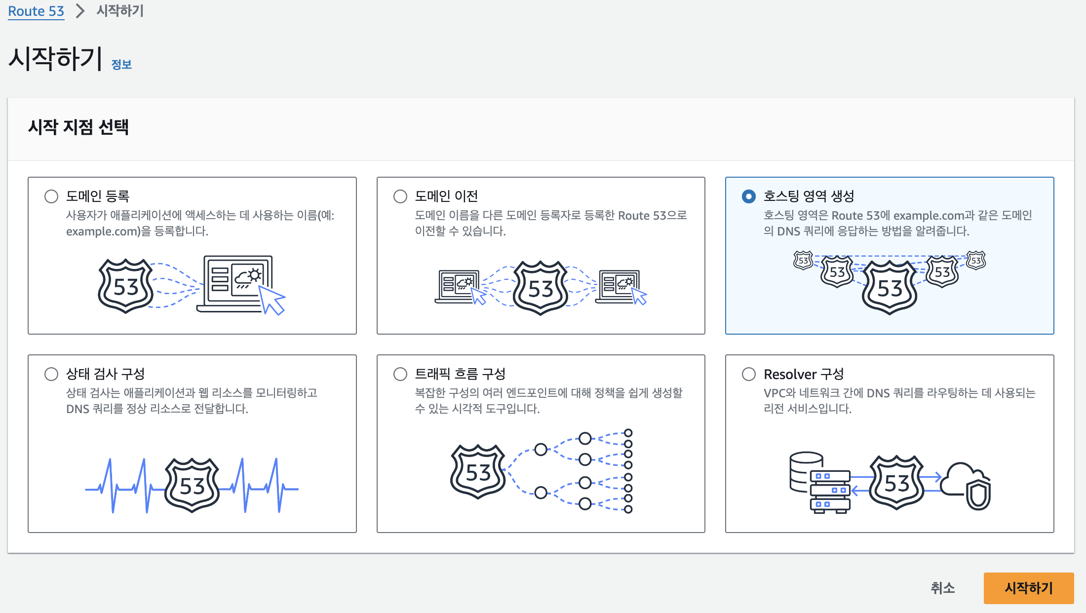Screen dimensions: 1086x613
Task: Click the 트래픽 흐름 구성 card title
Action: 460,374
